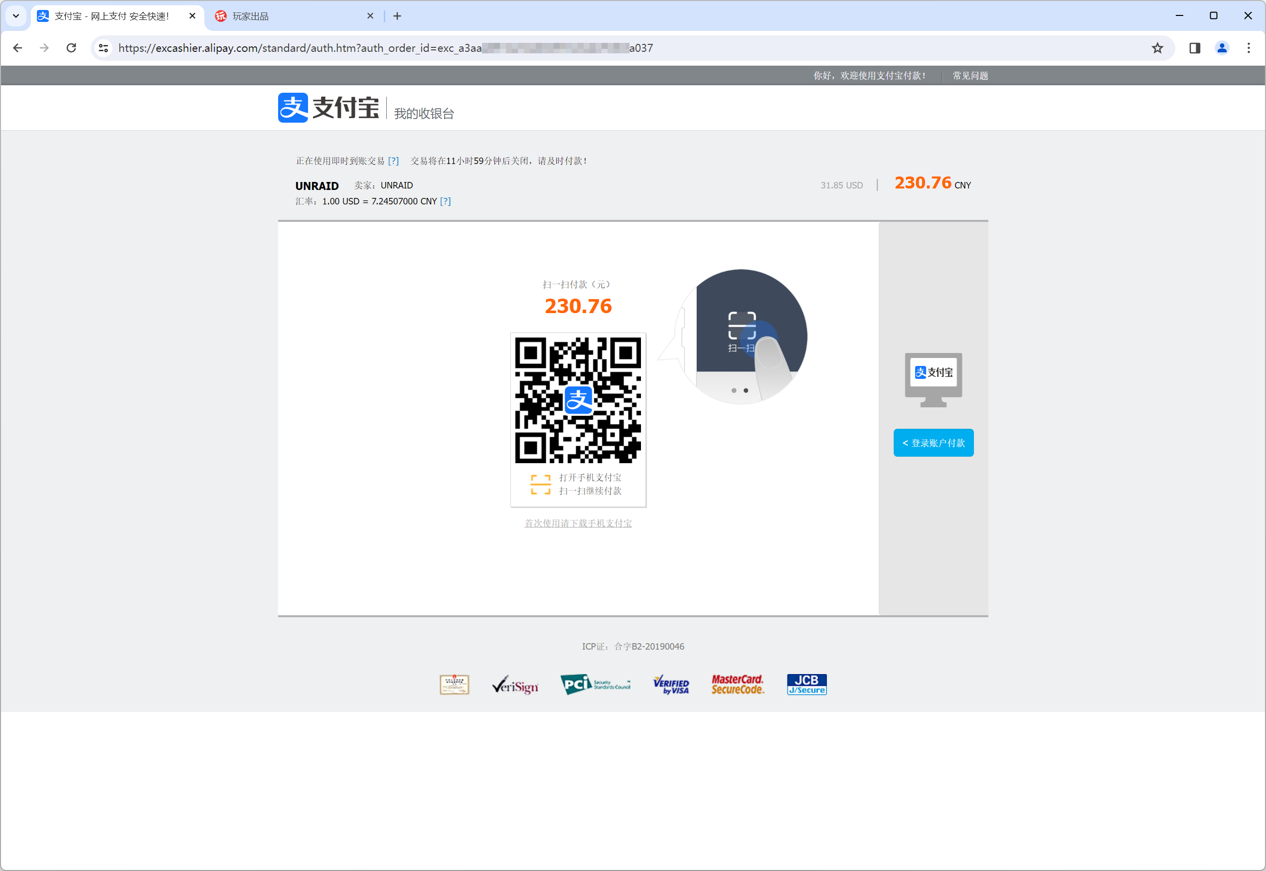The width and height of the screenshot is (1266, 871).
Task: Click the Alipay logo in page header
Action: pyautogui.click(x=328, y=108)
